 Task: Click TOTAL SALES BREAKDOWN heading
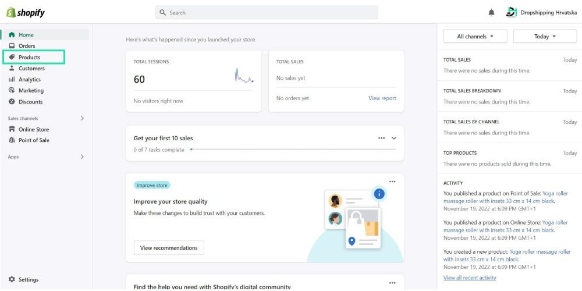[472, 91]
